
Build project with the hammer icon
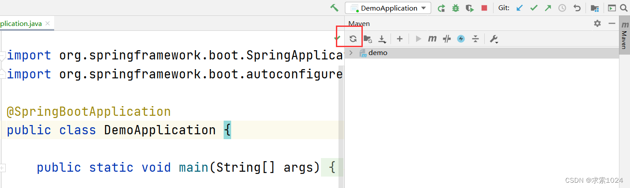point(334,8)
